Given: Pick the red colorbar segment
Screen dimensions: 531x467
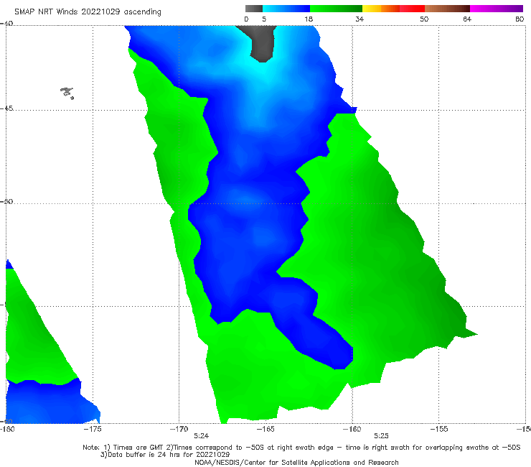Looking at the screenshot, I should pyautogui.click(x=412, y=9).
